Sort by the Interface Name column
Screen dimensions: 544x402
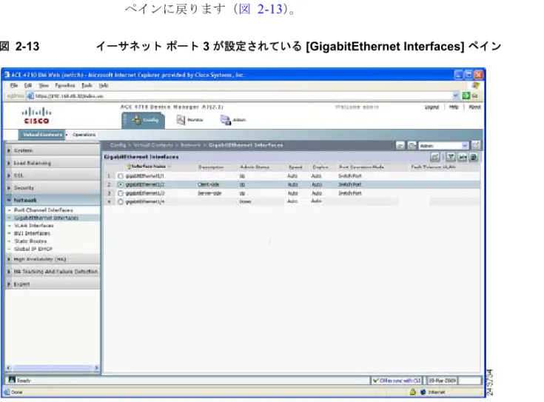tap(149, 167)
